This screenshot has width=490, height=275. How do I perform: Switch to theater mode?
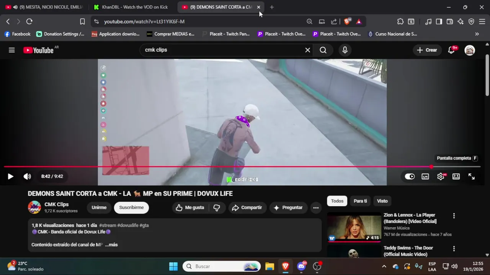(456, 176)
